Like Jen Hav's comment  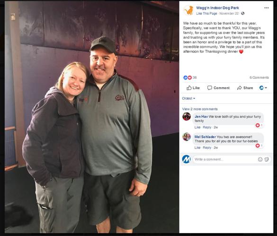click(197, 127)
